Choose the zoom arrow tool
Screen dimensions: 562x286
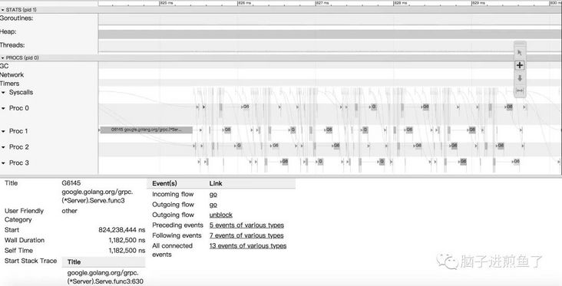(520, 78)
